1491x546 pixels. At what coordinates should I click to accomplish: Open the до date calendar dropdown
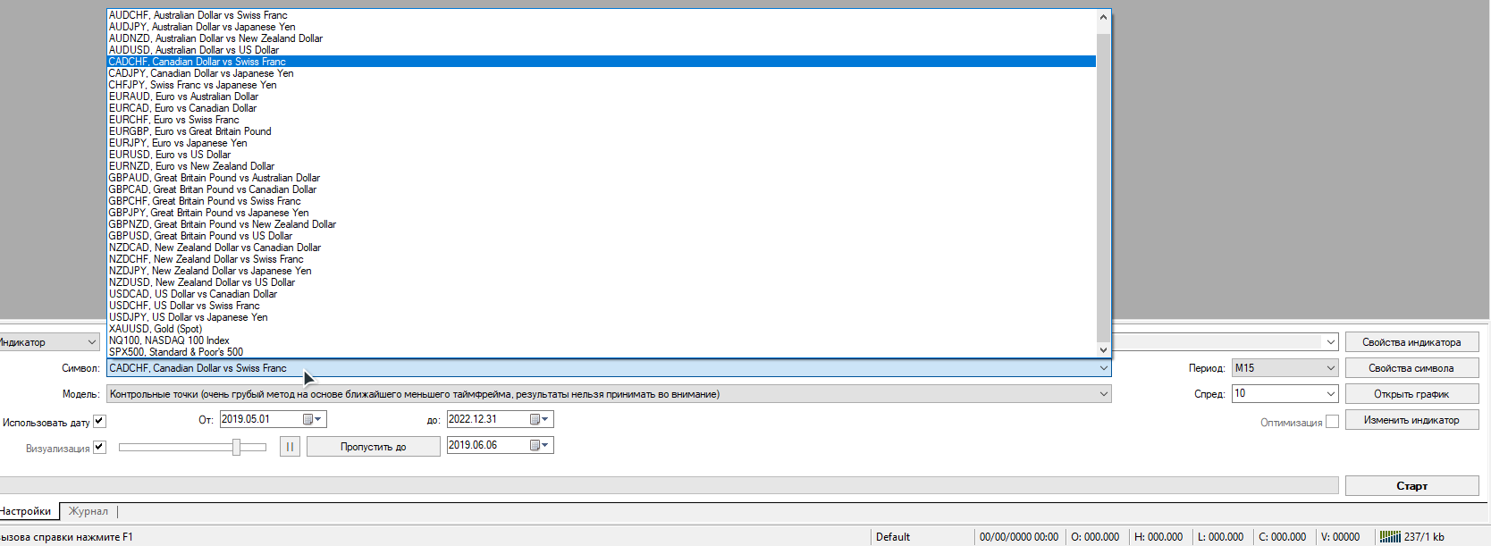[x=540, y=419]
